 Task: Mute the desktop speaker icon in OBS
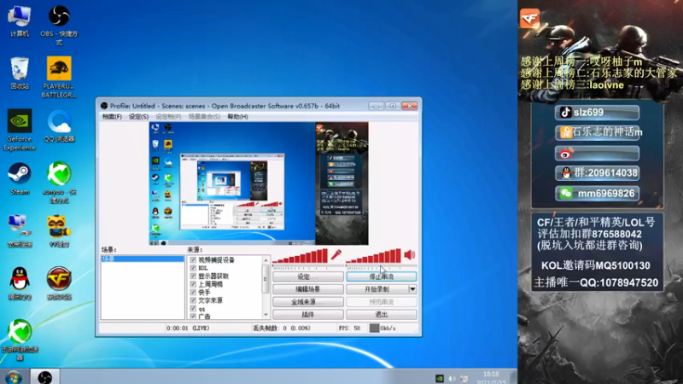point(410,254)
